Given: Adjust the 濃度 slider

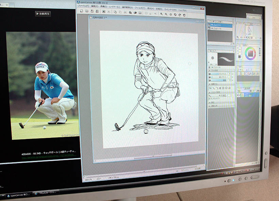Looking at the screenshot, I should (219, 80).
